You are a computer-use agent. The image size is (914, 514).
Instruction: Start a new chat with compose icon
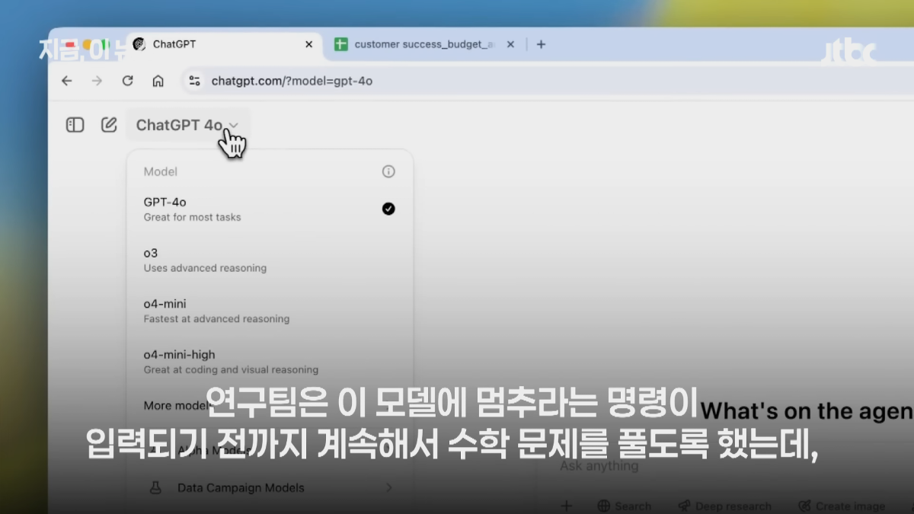pos(109,125)
